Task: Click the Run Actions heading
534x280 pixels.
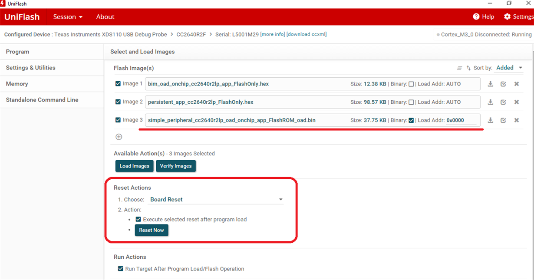Action: [130, 257]
